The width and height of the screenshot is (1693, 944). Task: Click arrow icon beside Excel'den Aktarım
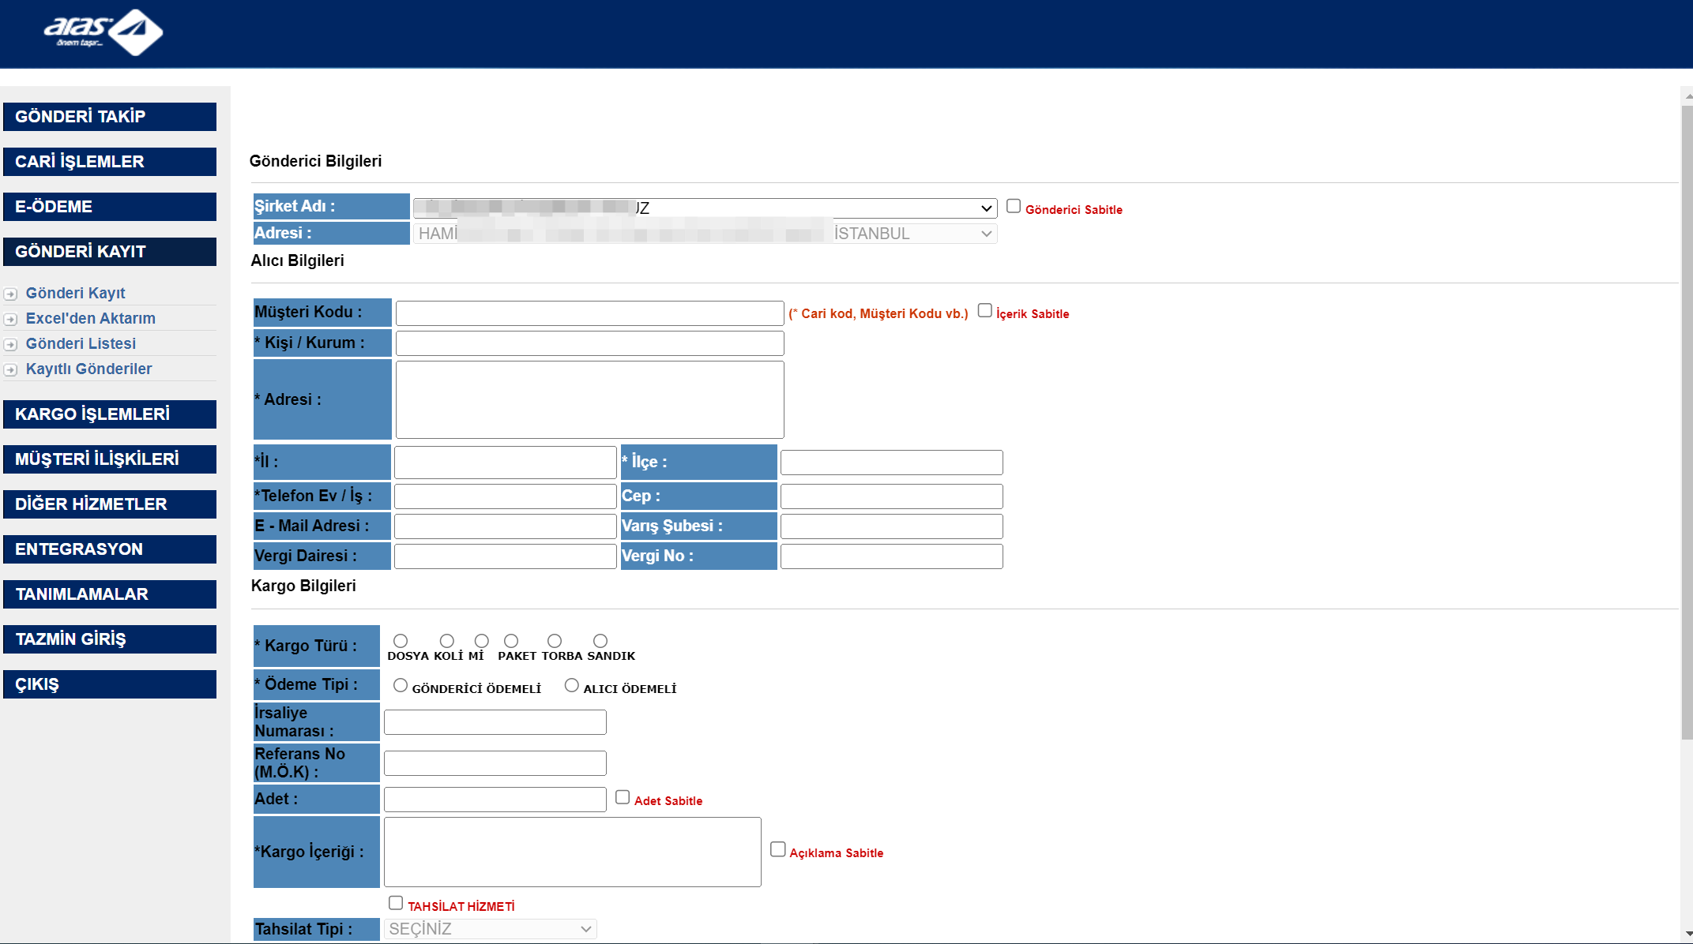click(10, 320)
